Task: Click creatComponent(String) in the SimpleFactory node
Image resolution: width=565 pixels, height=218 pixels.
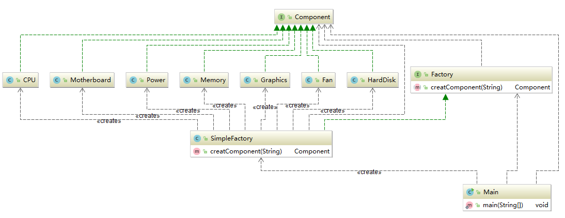Action: pos(246,151)
